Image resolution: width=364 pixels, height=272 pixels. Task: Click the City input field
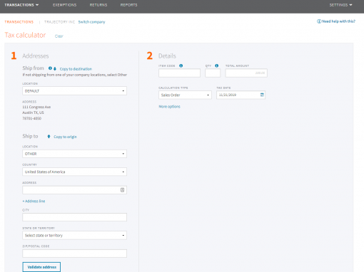tap(74, 217)
